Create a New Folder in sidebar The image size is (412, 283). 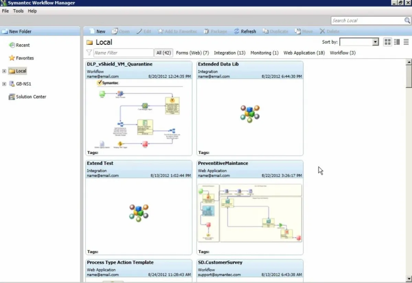tap(16, 31)
